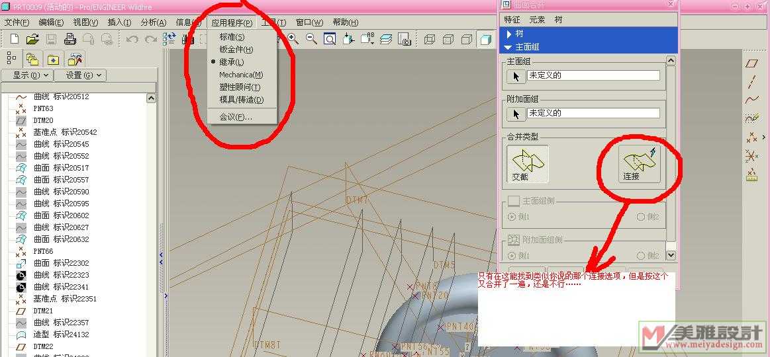Image resolution: width=770 pixels, height=357 pixels.
Task: Click the Undo arrow in the toolbar
Action: point(132,39)
